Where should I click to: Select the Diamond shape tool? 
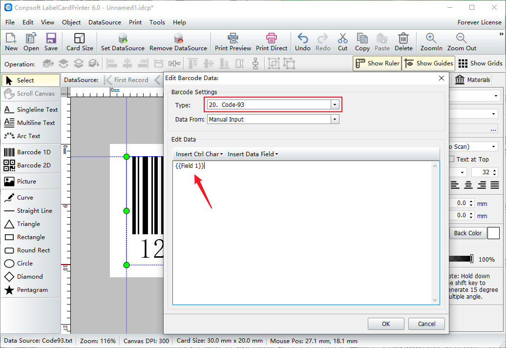(x=31, y=277)
